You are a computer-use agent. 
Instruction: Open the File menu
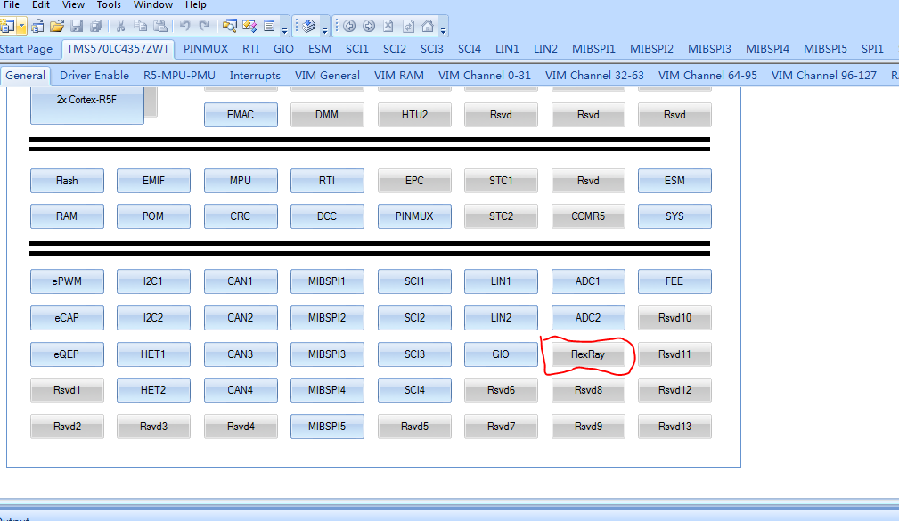12,4
